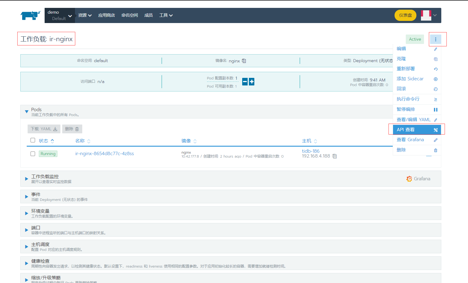Click the pencil icon beside 编辑
The height and width of the screenshot is (283, 468).
click(436, 49)
